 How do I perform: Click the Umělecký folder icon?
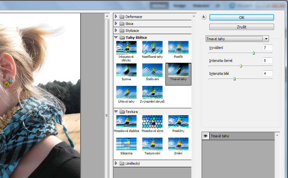pos(122,163)
